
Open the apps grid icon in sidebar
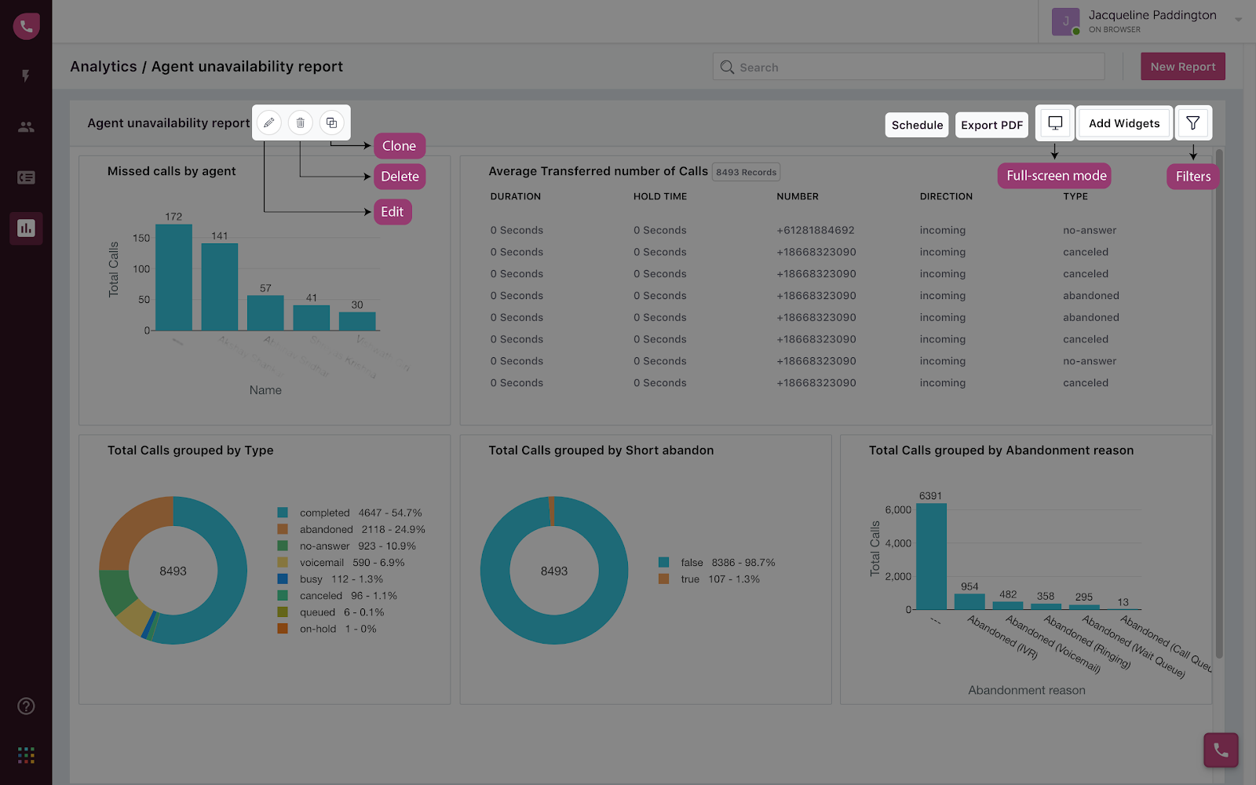point(26,755)
